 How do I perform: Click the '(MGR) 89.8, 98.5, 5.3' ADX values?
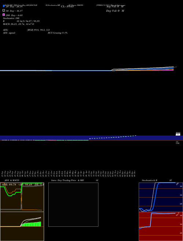pos(38,30)
